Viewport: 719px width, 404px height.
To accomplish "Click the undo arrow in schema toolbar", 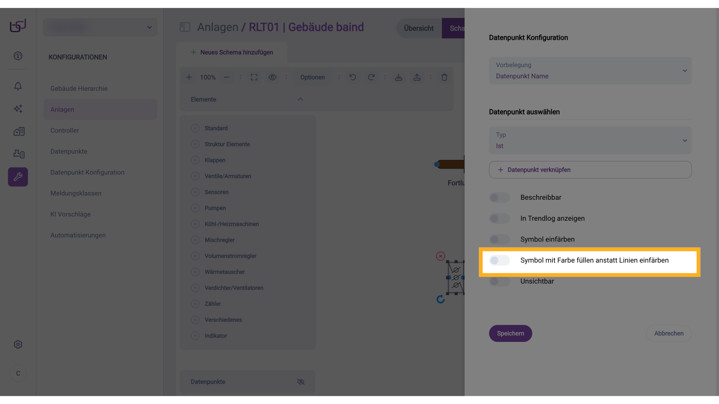I will coord(352,77).
